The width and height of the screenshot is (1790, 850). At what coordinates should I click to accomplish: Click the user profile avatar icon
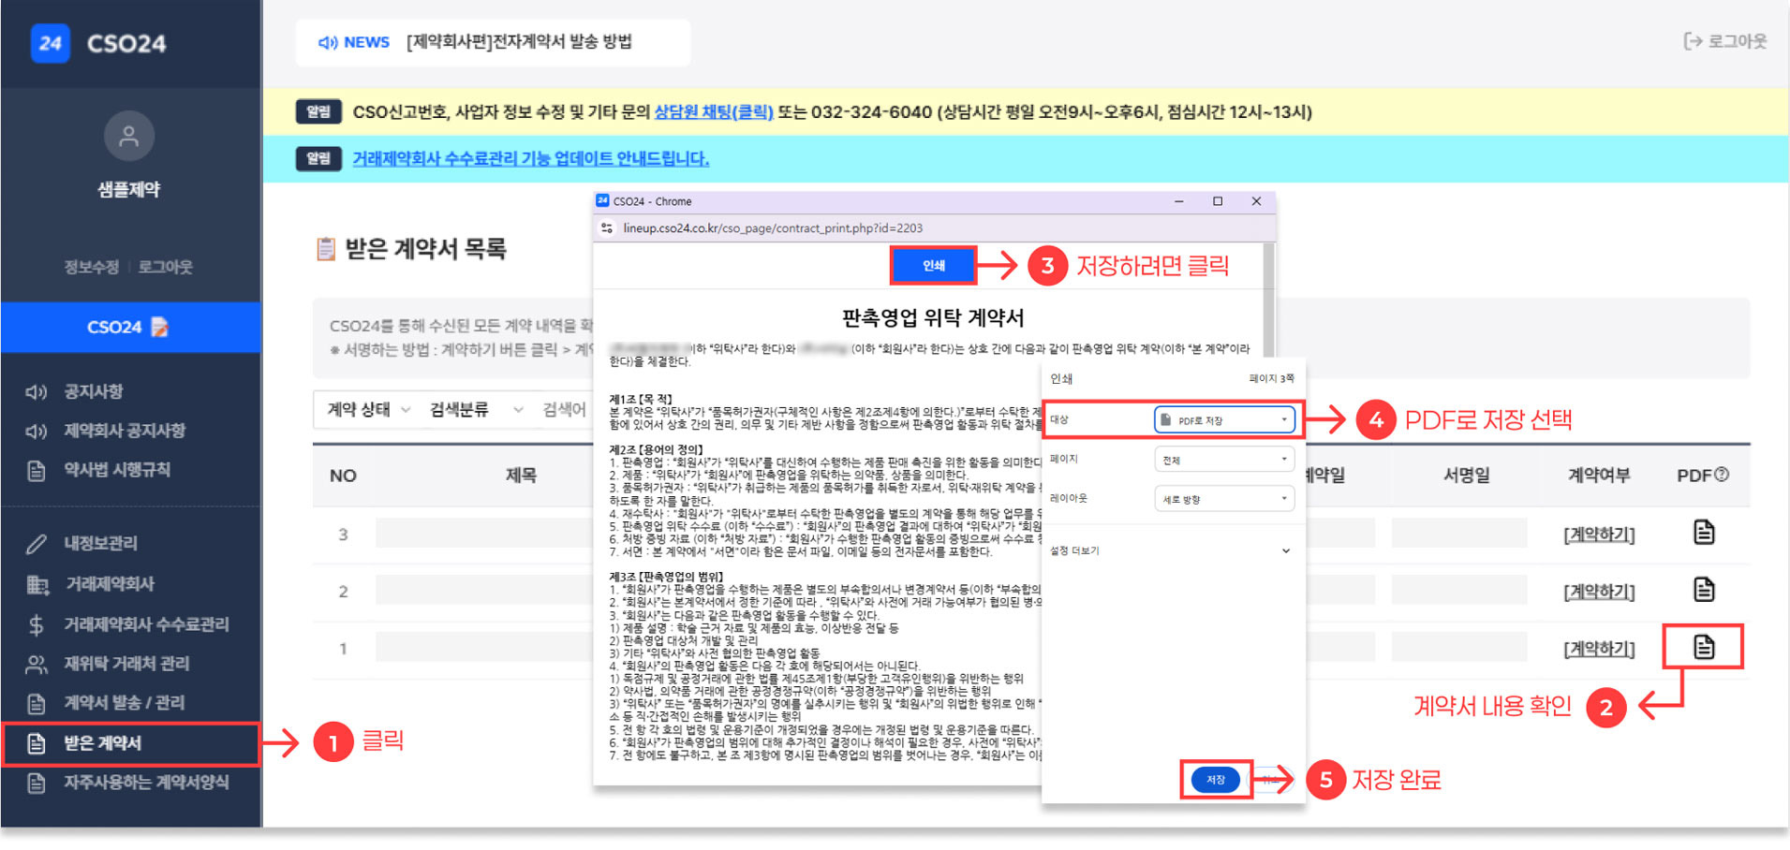tap(129, 137)
